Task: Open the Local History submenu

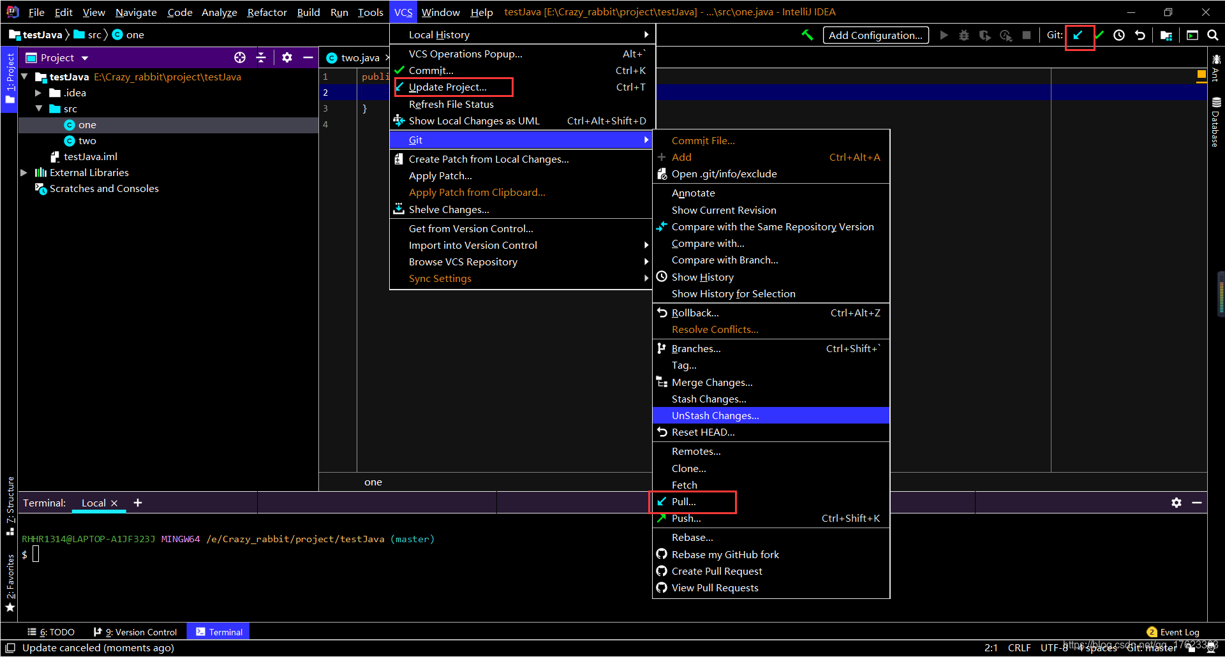Action: coord(522,34)
